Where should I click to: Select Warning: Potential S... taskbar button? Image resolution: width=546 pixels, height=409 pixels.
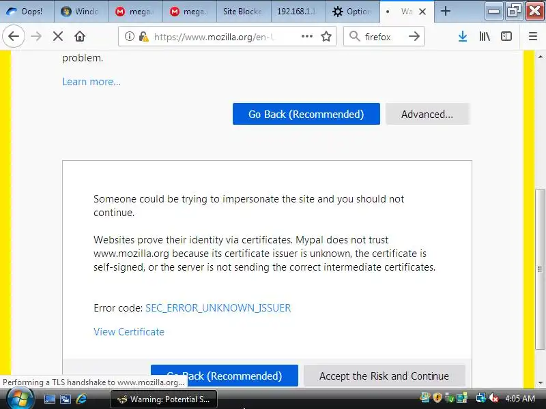tap(164, 399)
